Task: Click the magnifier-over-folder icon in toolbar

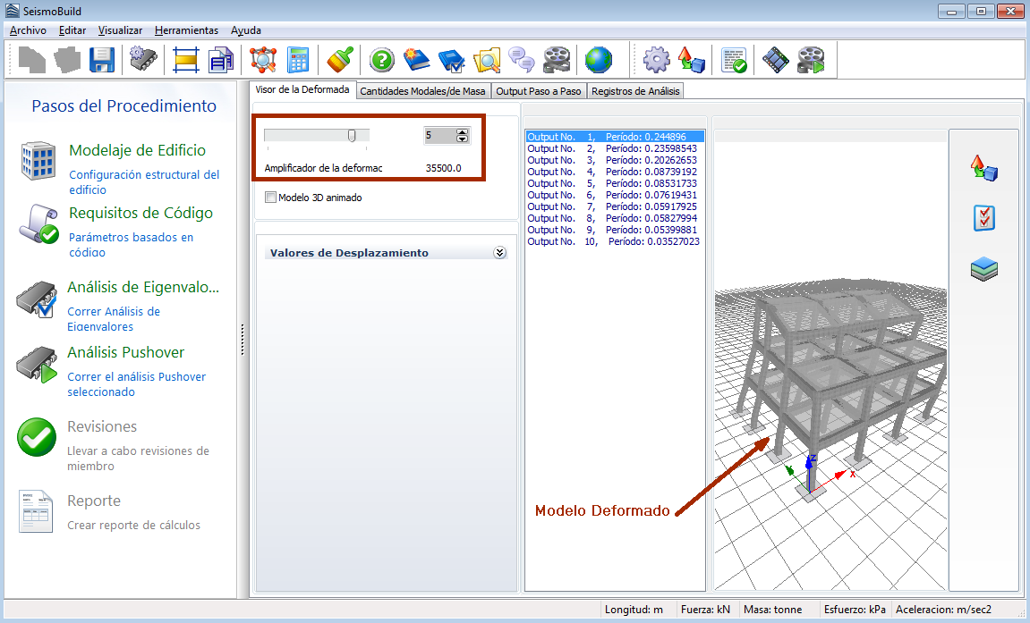Action: [486, 60]
